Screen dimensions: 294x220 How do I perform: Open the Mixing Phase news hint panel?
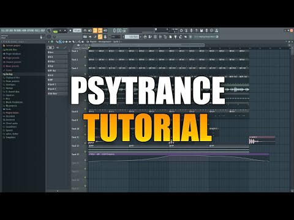click(206, 37)
